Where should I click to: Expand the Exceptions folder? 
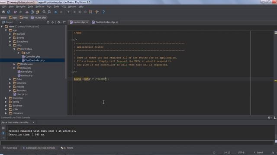[10, 41]
